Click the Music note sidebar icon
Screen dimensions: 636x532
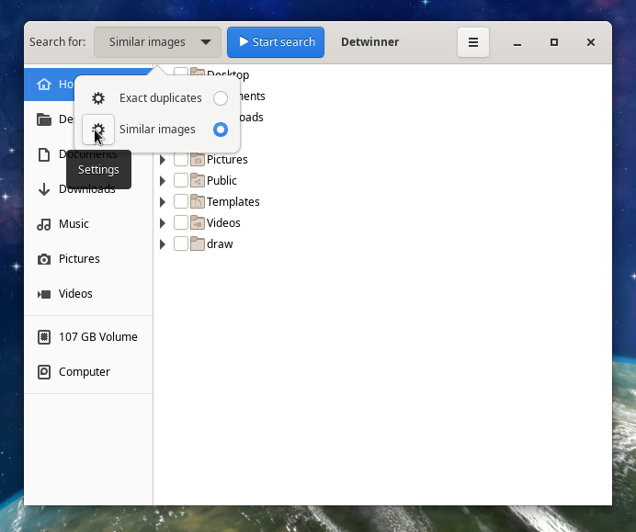pyautogui.click(x=43, y=224)
